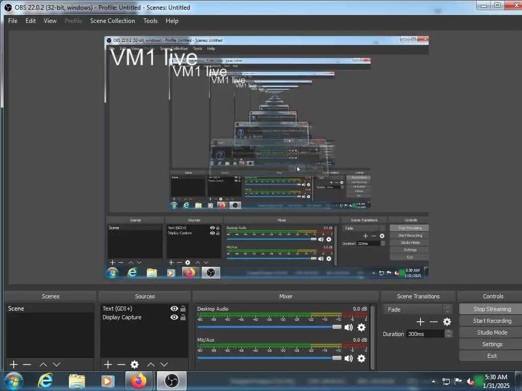Viewport: 522px width, 391px height.
Task: Open the View menu
Action: (50, 20)
